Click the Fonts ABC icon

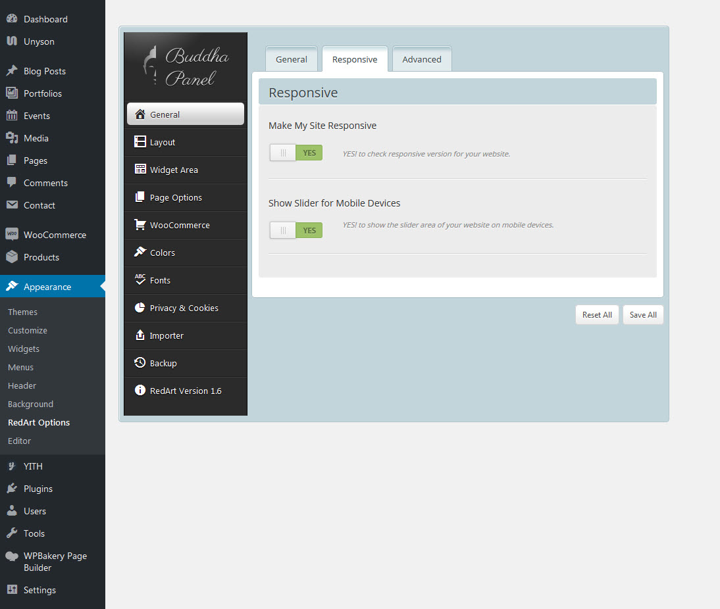click(x=140, y=280)
